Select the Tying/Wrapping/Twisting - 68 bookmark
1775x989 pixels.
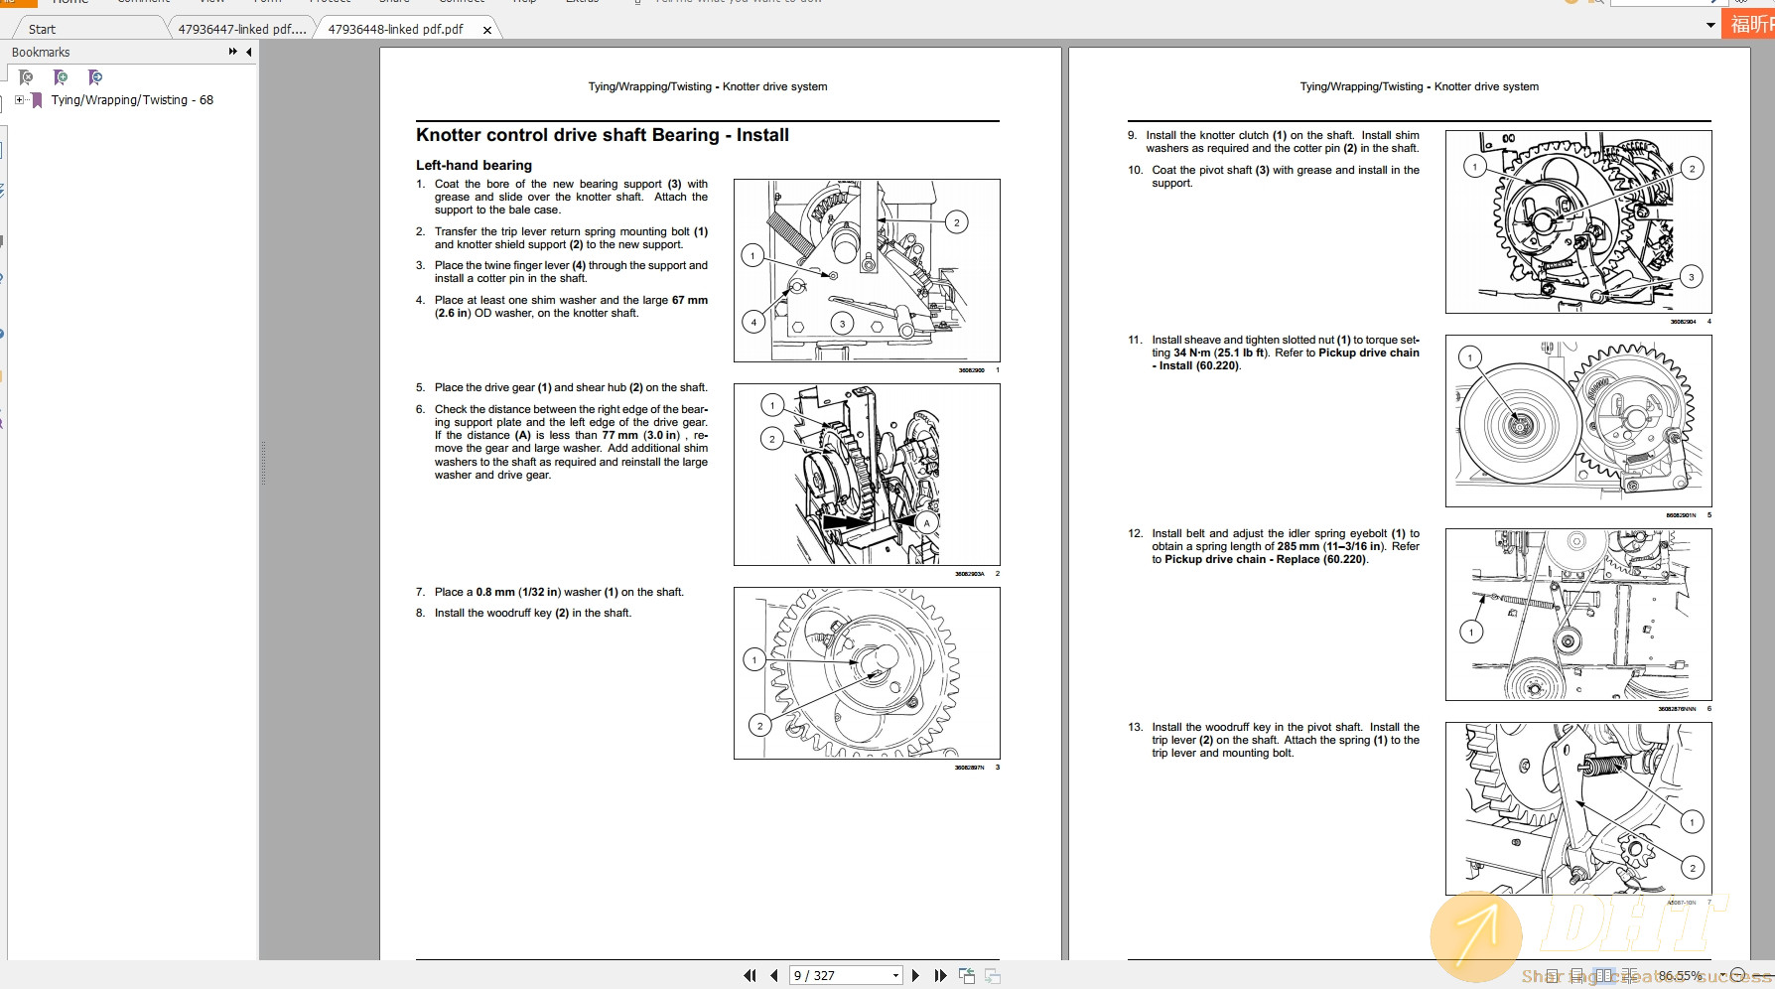tap(132, 100)
